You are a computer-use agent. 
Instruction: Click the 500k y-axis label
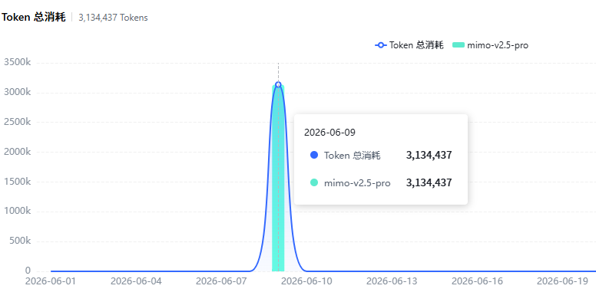20,241
